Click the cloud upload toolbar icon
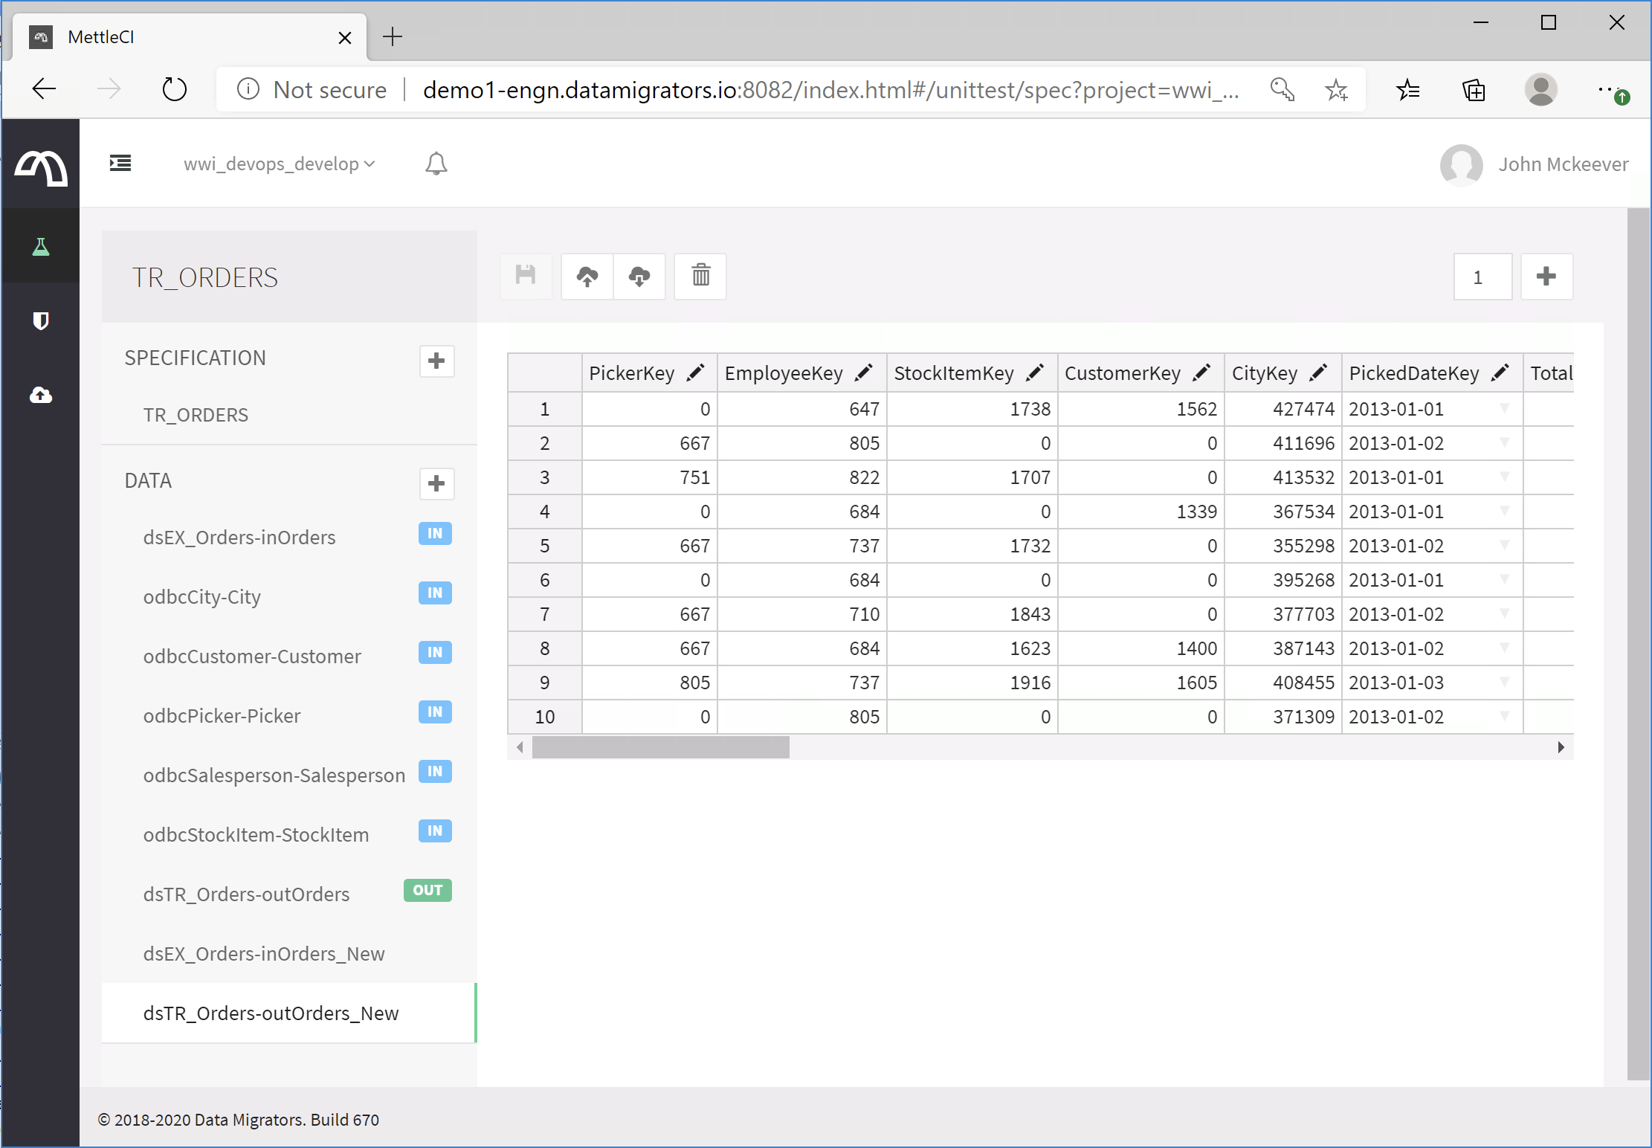1652x1148 pixels. pos(587,277)
